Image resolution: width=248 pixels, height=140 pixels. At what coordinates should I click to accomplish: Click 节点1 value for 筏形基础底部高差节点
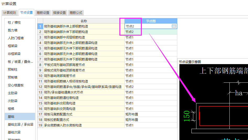click(151, 76)
